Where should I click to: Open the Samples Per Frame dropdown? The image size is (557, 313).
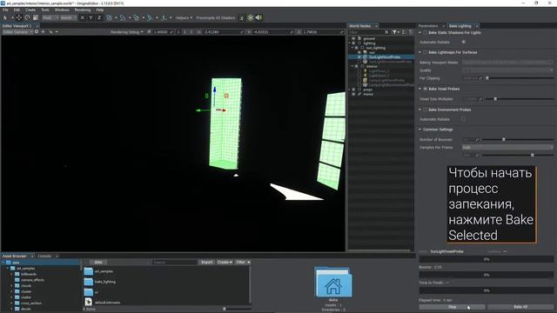pyautogui.click(x=507, y=147)
